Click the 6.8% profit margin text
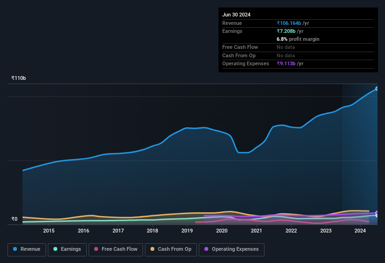The image size is (385, 263). [x=298, y=39]
